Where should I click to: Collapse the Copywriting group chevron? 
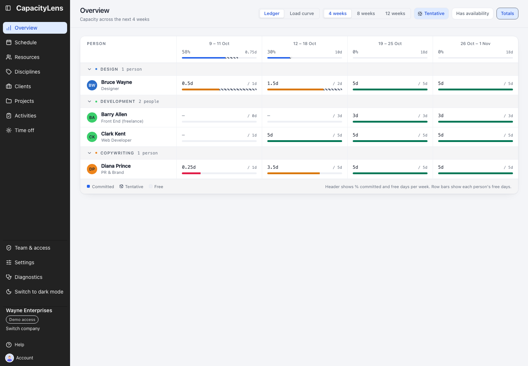coord(89,153)
